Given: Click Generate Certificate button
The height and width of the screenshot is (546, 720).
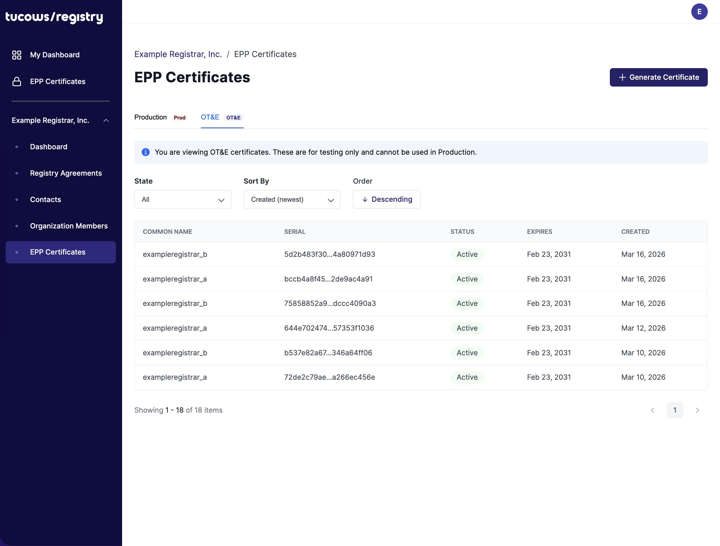Looking at the screenshot, I should click(x=658, y=77).
